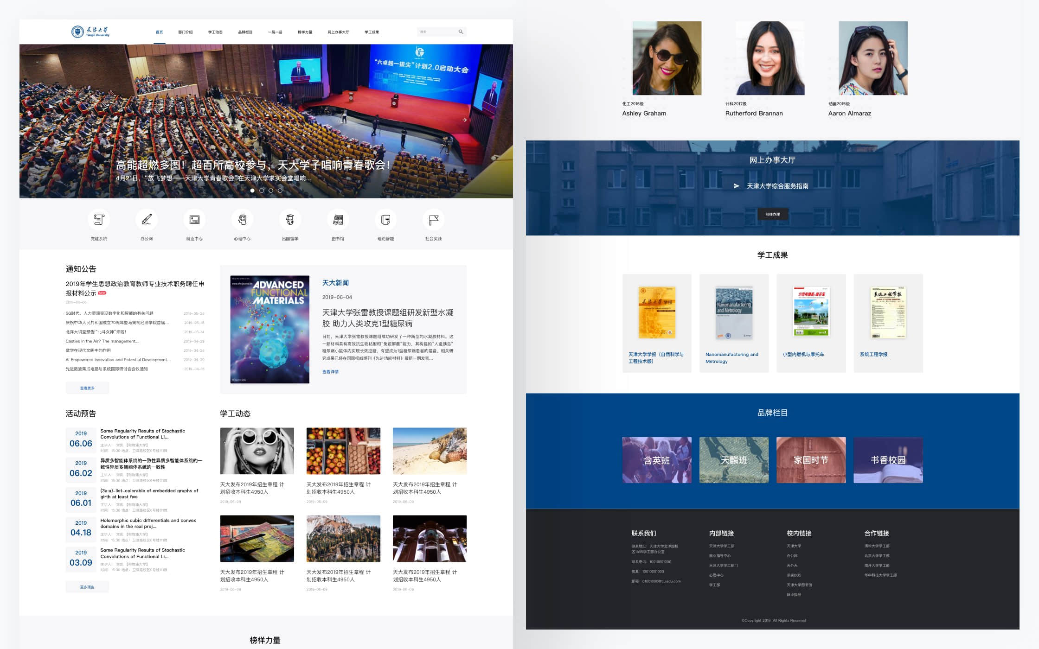The height and width of the screenshot is (649, 1039).
Task: Click the 出国留学 icon
Action: pyautogui.click(x=290, y=220)
